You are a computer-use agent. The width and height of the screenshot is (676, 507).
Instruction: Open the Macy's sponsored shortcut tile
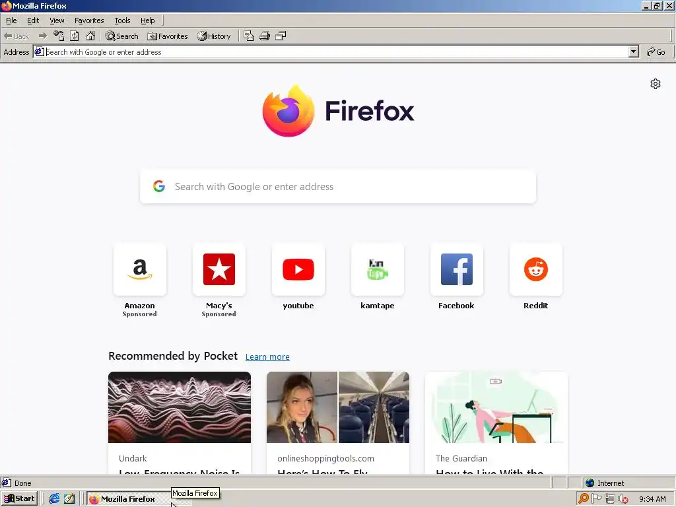[219, 269]
